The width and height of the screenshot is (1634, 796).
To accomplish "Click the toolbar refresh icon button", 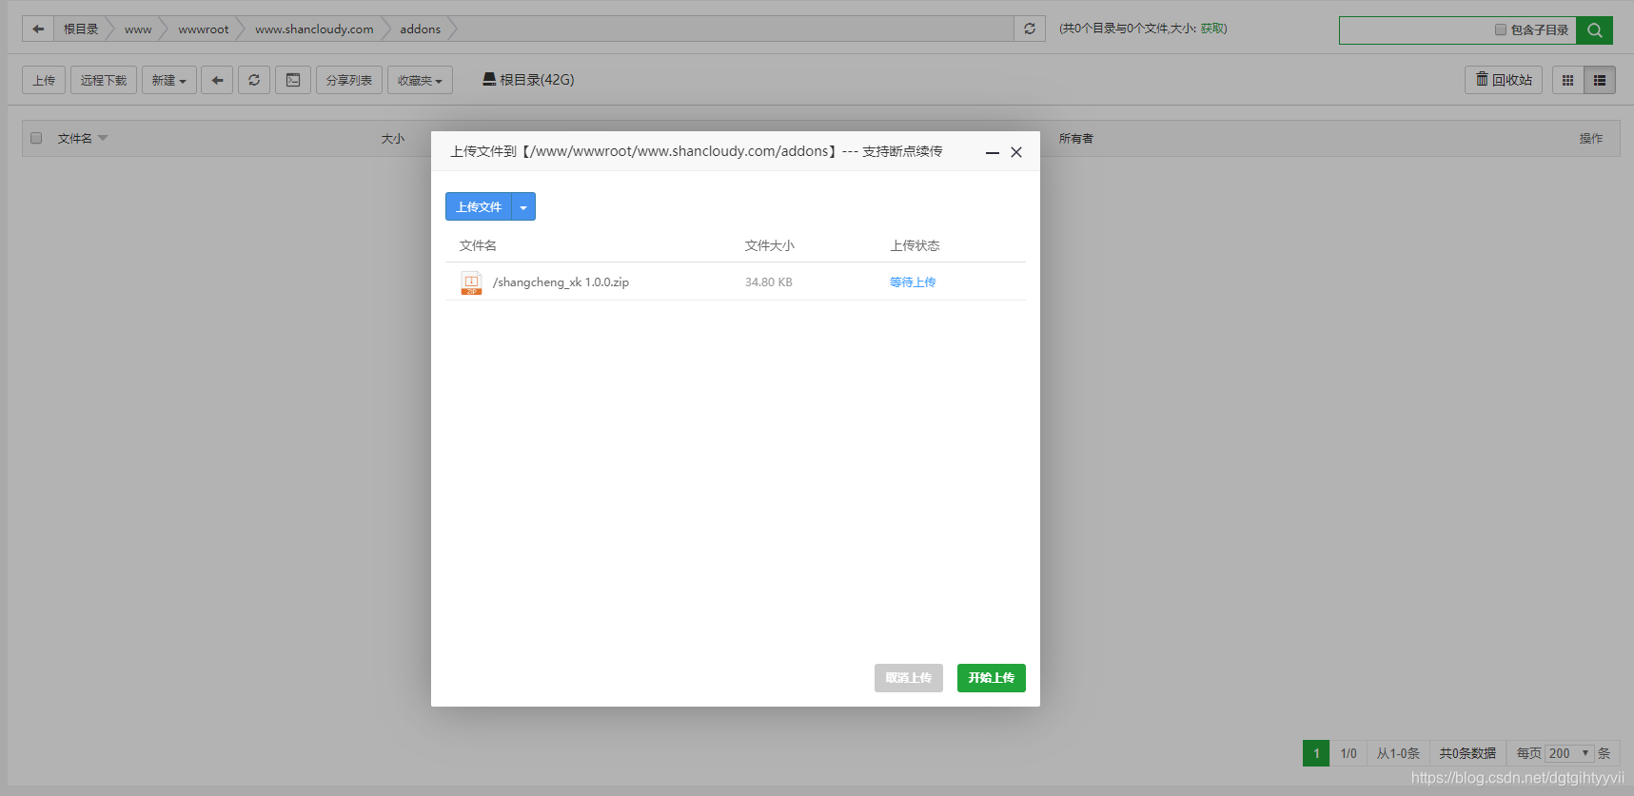I will point(254,80).
